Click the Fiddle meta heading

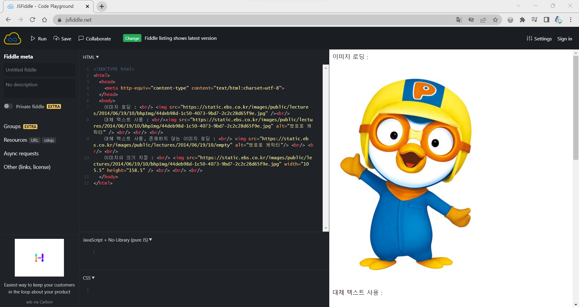point(18,57)
